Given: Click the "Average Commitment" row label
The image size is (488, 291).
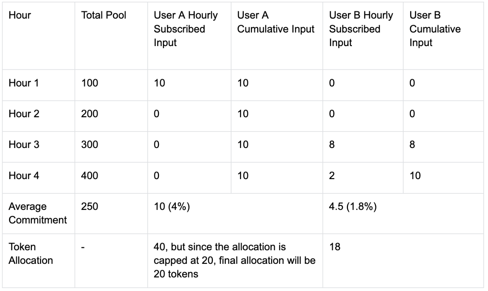Looking at the screenshot, I should click(38, 213).
